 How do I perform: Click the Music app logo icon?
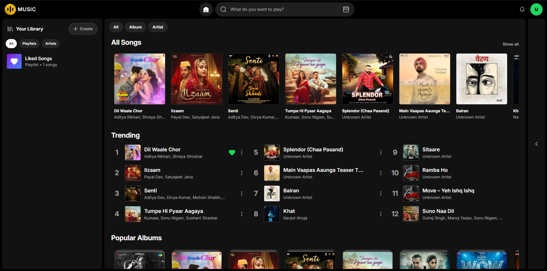click(10, 9)
